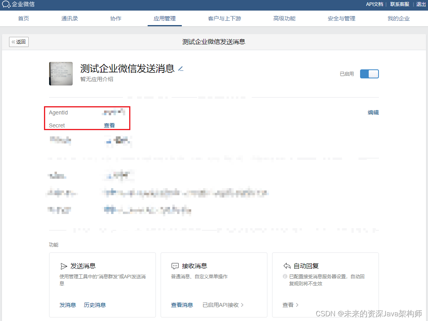Expand 已启用API接收 chevron
This screenshot has height=321, width=428.
[242, 305]
